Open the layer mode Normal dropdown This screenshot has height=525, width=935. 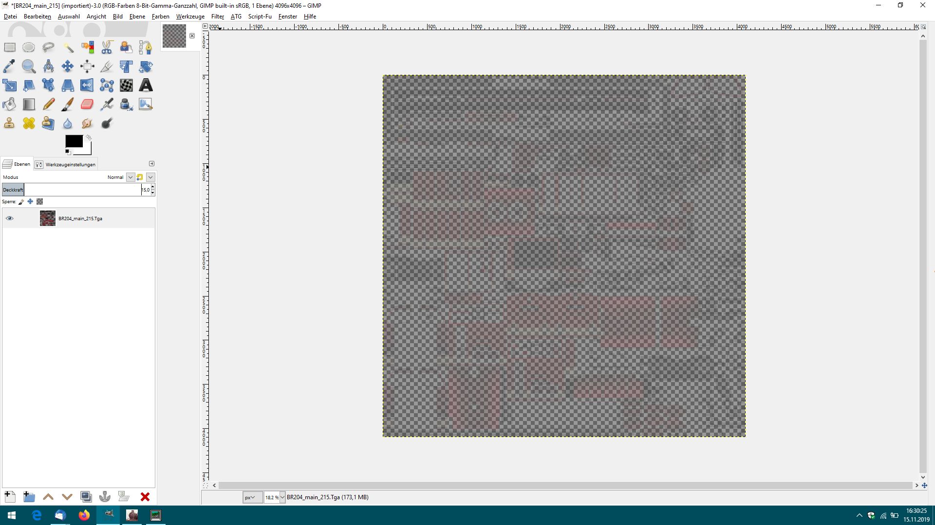click(x=130, y=177)
